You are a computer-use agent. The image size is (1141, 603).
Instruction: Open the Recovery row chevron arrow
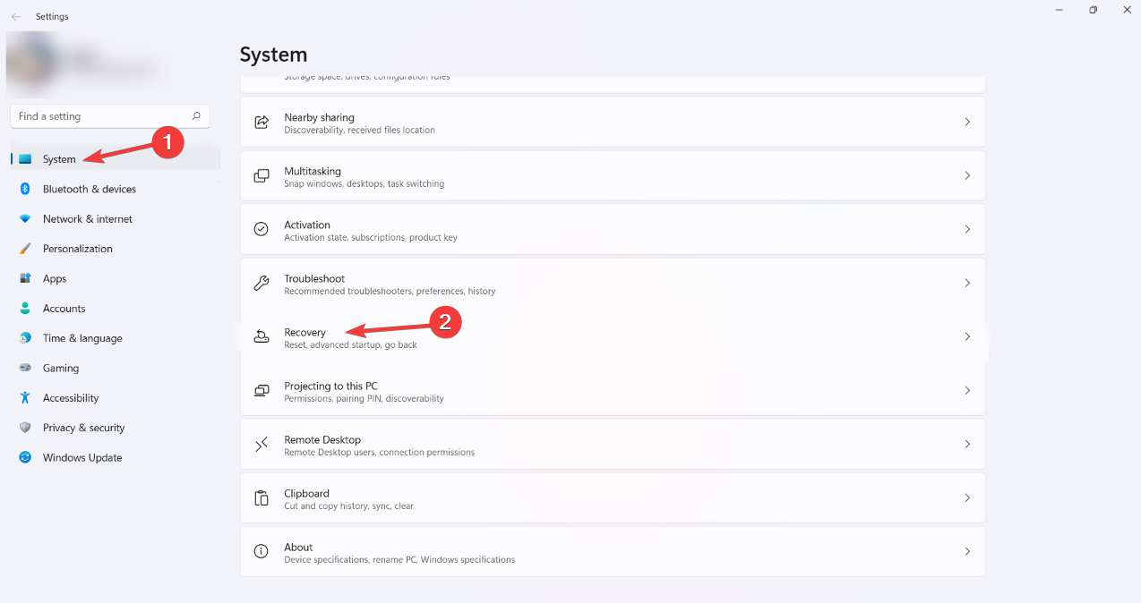click(967, 337)
